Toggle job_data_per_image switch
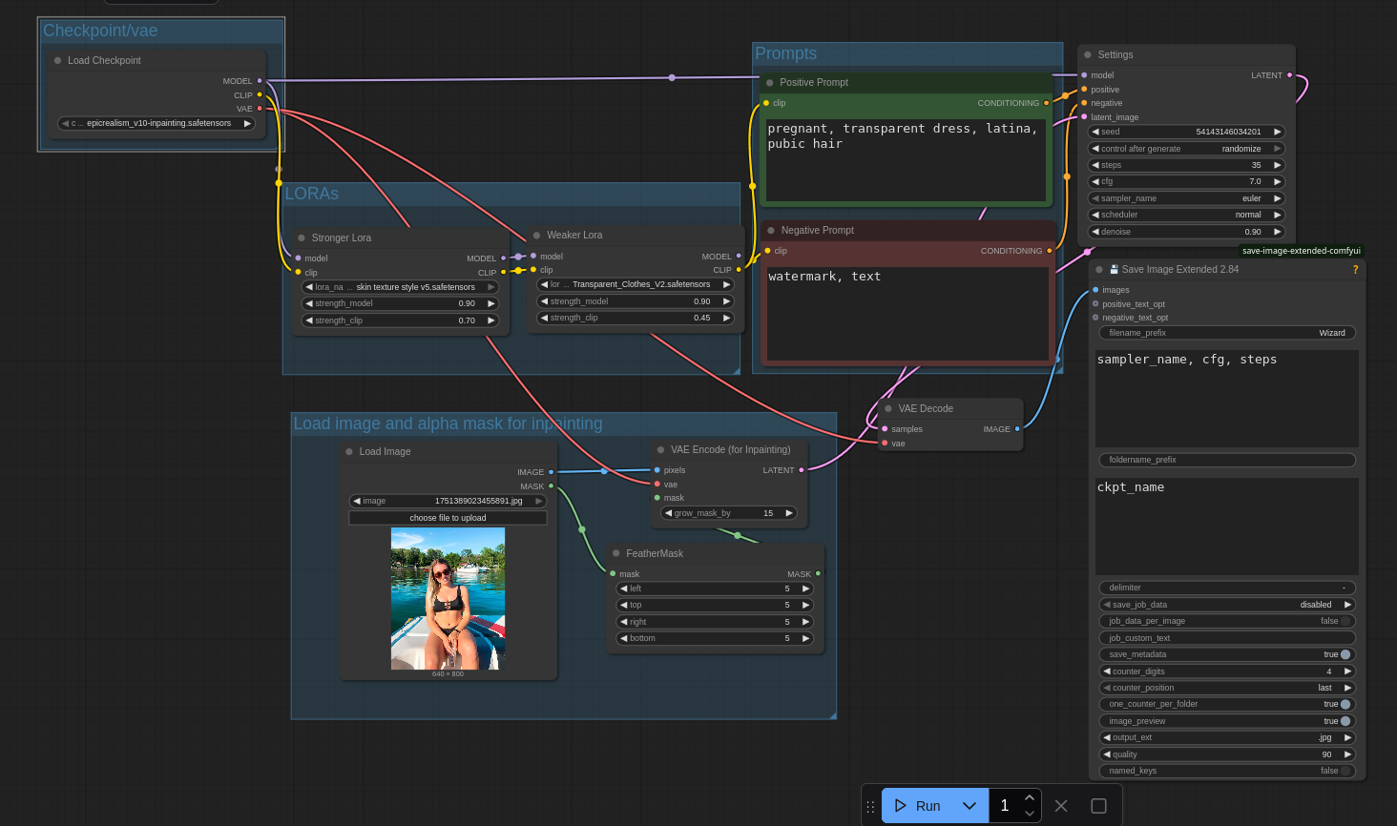The height and width of the screenshot is (826, 1397). click(x=1345, y=621)
